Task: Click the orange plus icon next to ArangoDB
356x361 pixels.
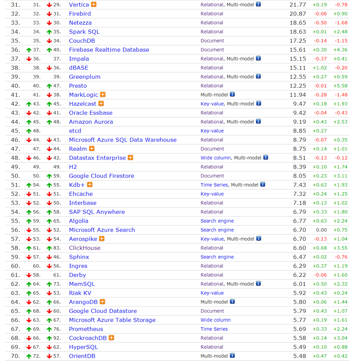Action: [x=103, y=302]
